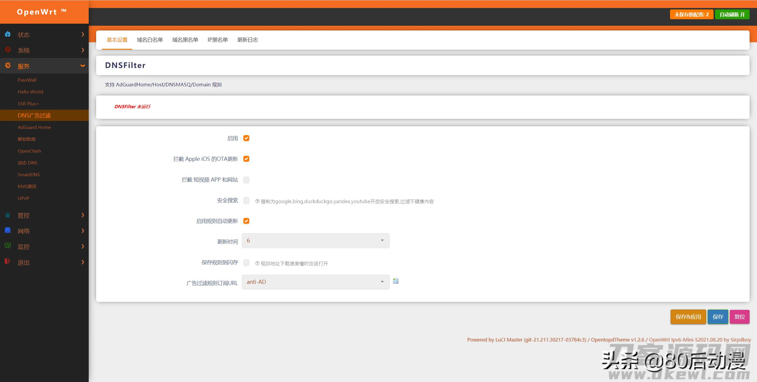Click the 服务 icon in sidebar
Viewport: 757px width, 382px height.
tap(8, 65)
